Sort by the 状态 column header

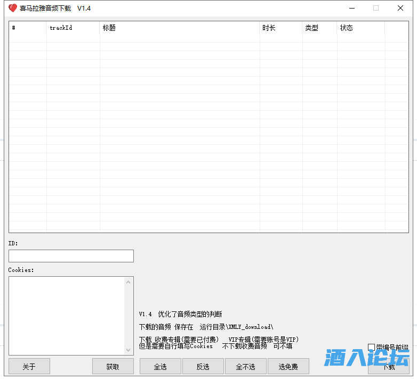point(361,28)
